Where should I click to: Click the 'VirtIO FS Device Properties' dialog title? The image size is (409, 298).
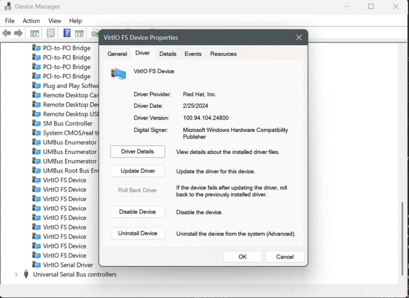tap(141, 38)
